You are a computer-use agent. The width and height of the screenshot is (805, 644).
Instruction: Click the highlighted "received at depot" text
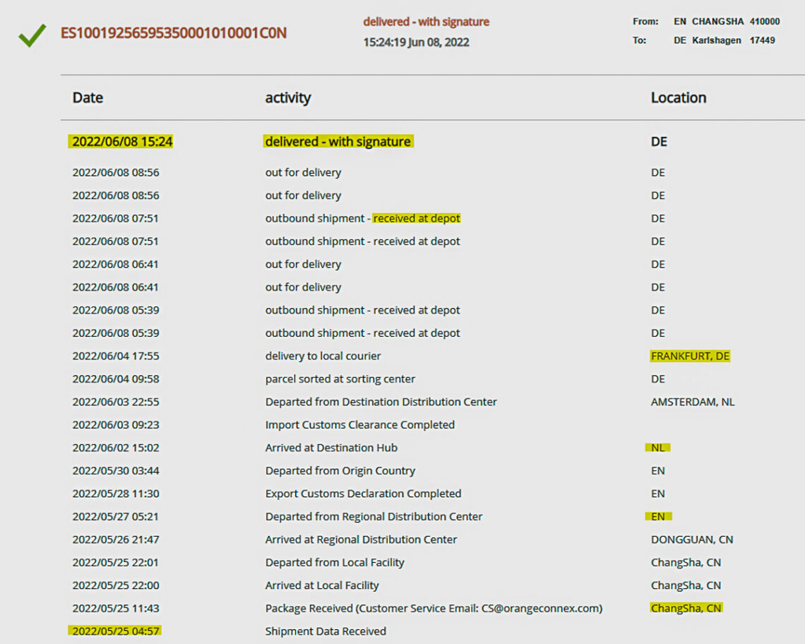[x=417, y=219]
